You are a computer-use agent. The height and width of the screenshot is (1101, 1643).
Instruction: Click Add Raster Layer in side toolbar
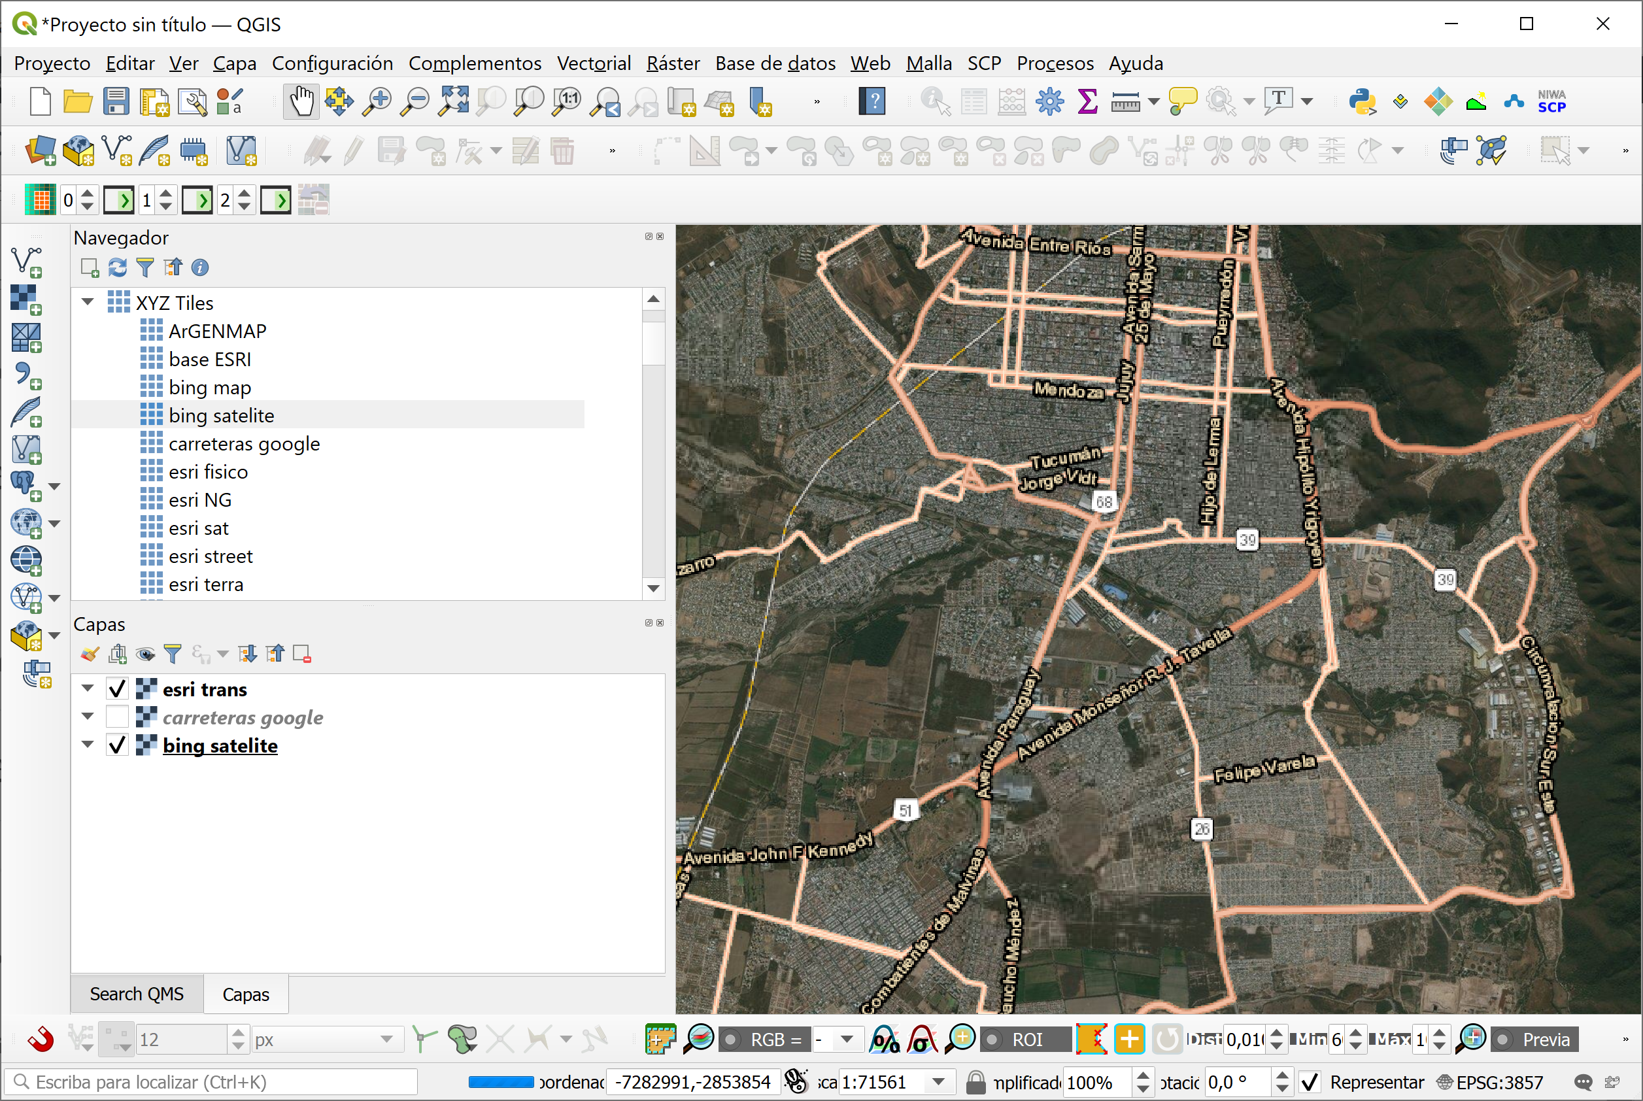click(x=27, y=300)
